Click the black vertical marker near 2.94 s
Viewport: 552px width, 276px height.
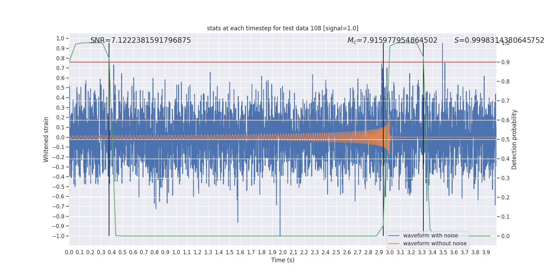click(383, 139)
